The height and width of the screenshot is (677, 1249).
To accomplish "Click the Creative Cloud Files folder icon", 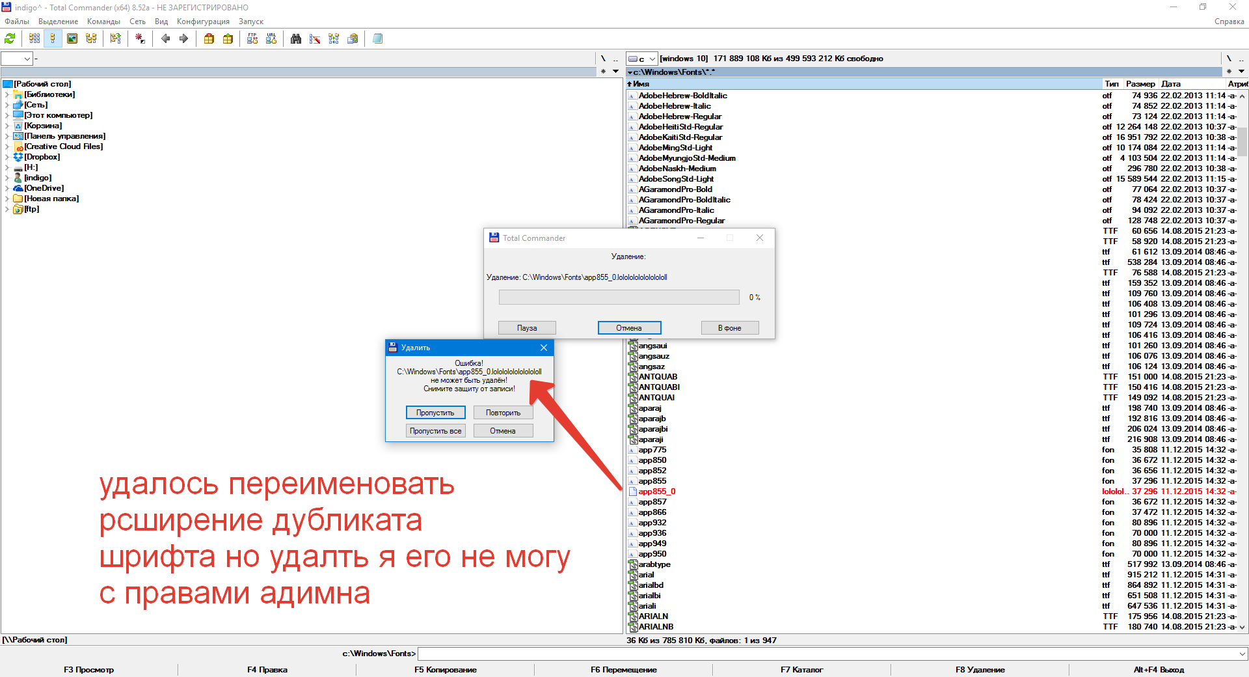I will pos(18,146).
